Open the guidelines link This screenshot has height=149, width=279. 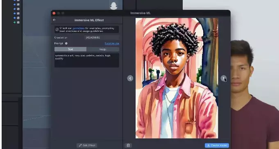[x=79, y=28]
